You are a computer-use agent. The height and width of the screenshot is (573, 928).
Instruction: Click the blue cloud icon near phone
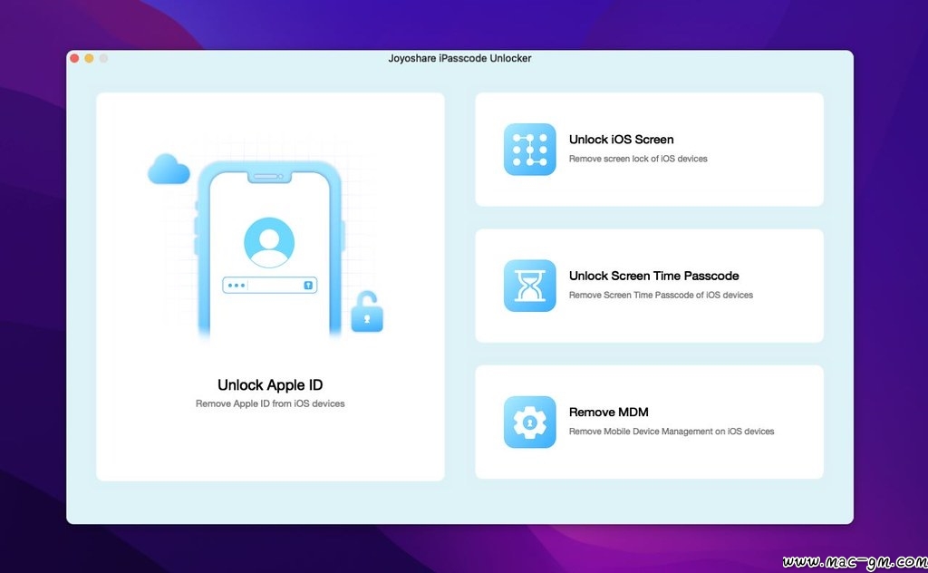tap(169, 170)
